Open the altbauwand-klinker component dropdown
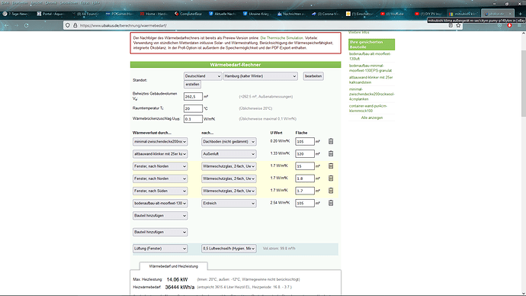526x296 pixels. pyautogui.click(x=160, y=154)
